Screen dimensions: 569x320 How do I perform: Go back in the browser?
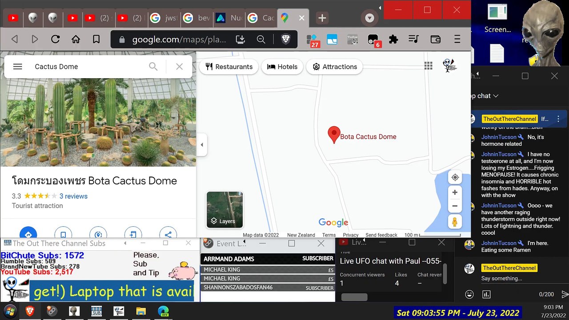pos(15,40)
